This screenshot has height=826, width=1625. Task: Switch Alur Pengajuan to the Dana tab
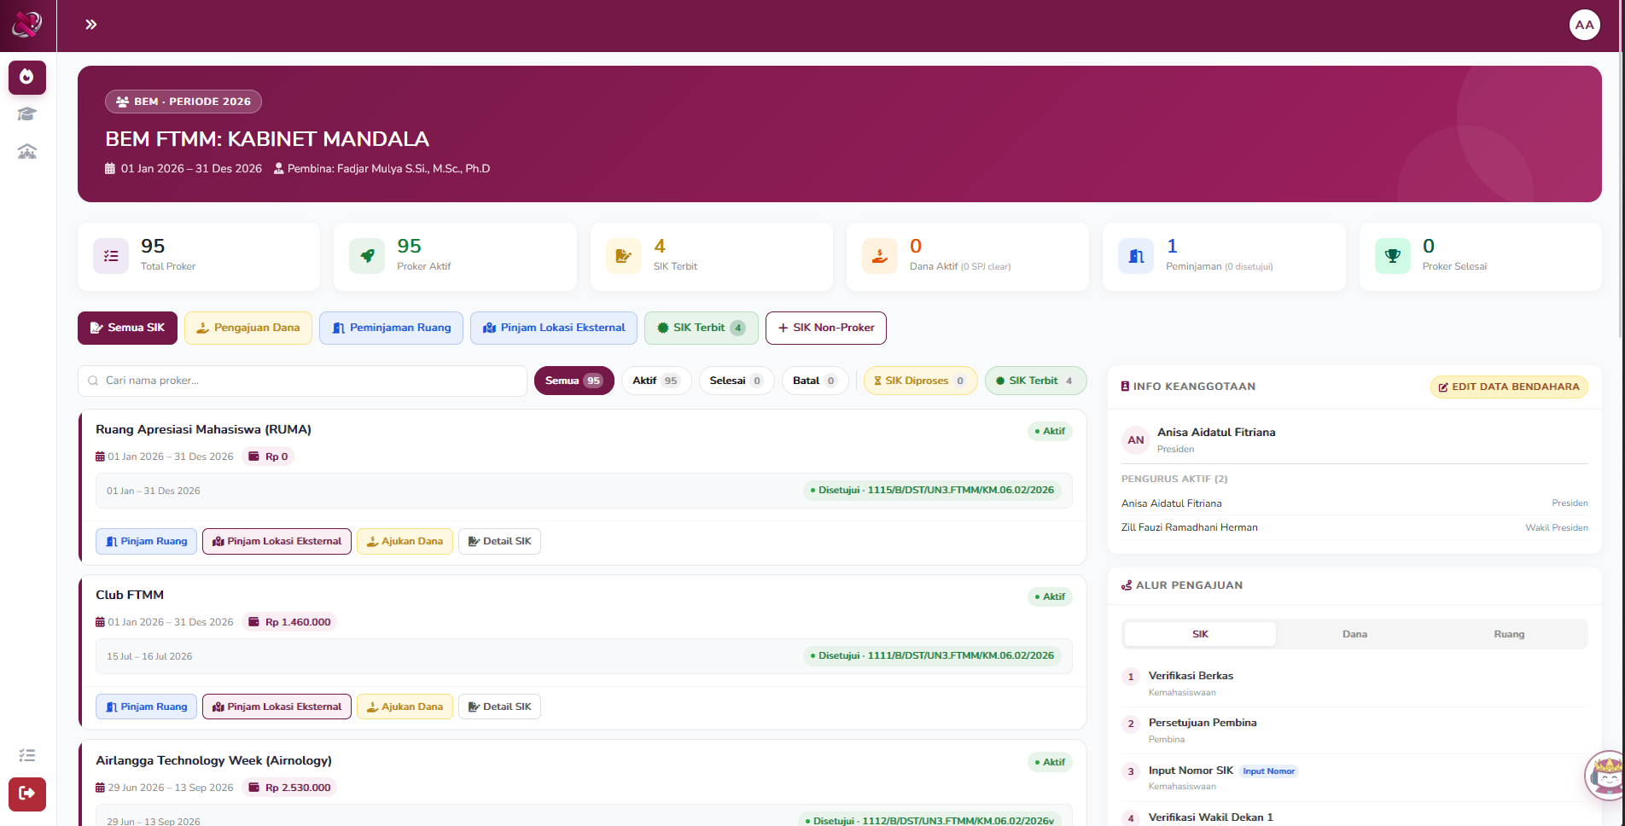[1354, 634]
